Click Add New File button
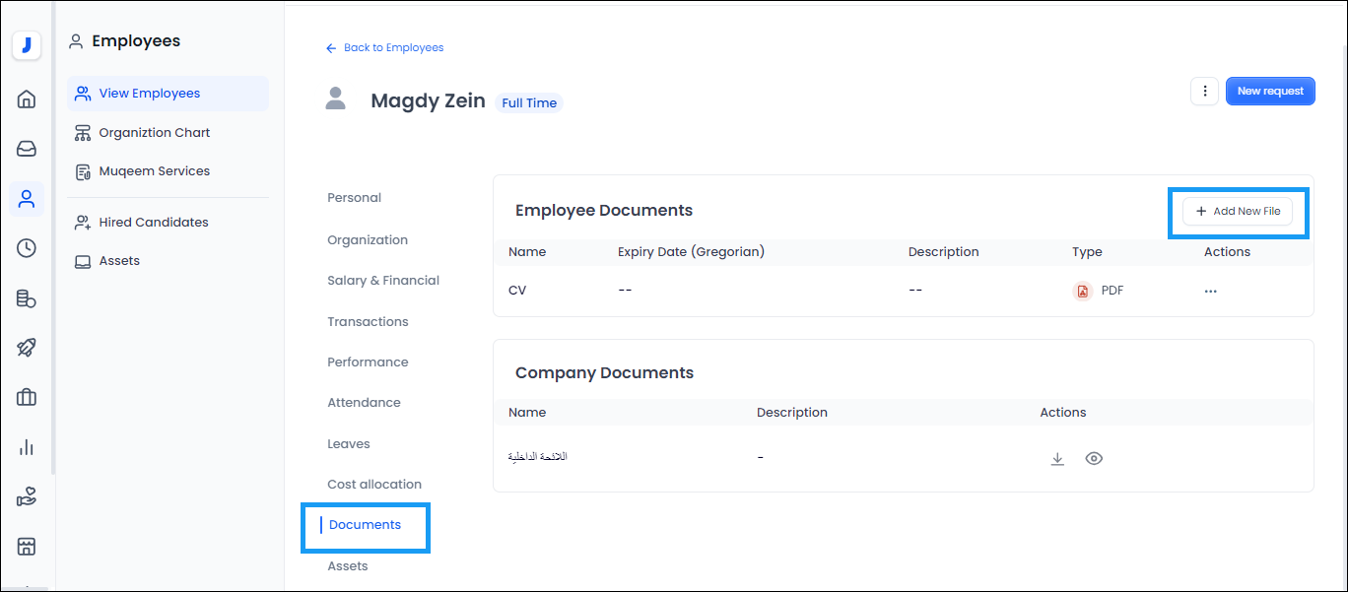1348x592 pixels. pyautogui.click(x=1237, y=212)
